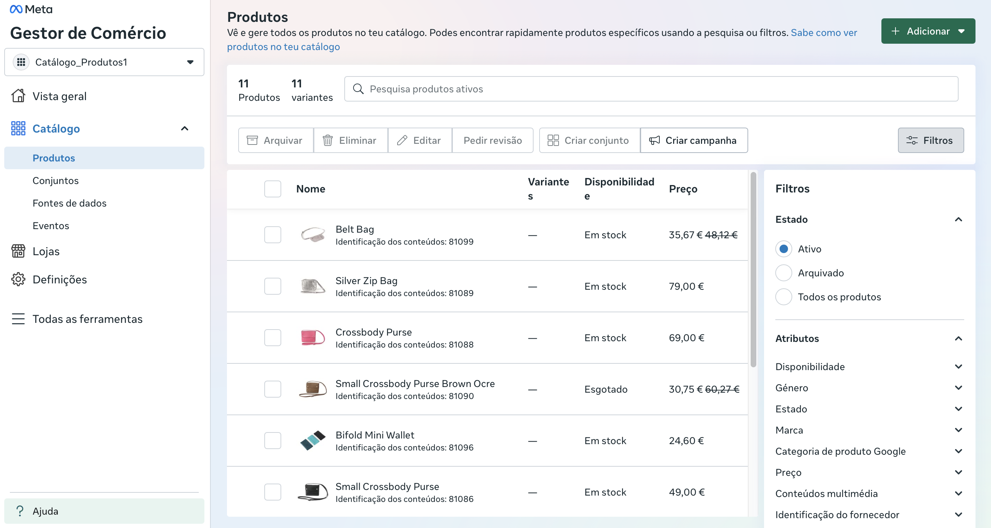The height and width of the screenshot is (528, 991).
Task: Sort by the Preço column header
Action: tap(683, 189)
